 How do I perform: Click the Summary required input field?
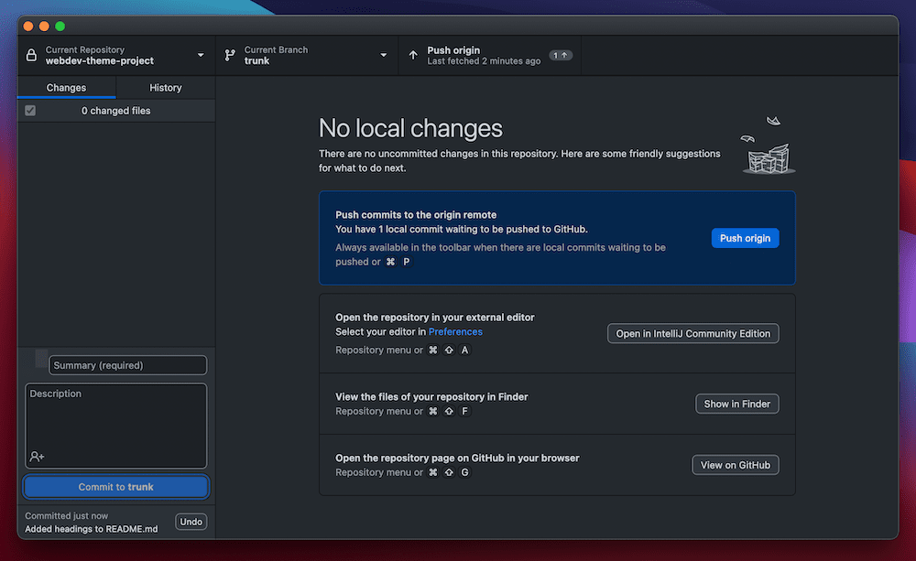point(126,364)
